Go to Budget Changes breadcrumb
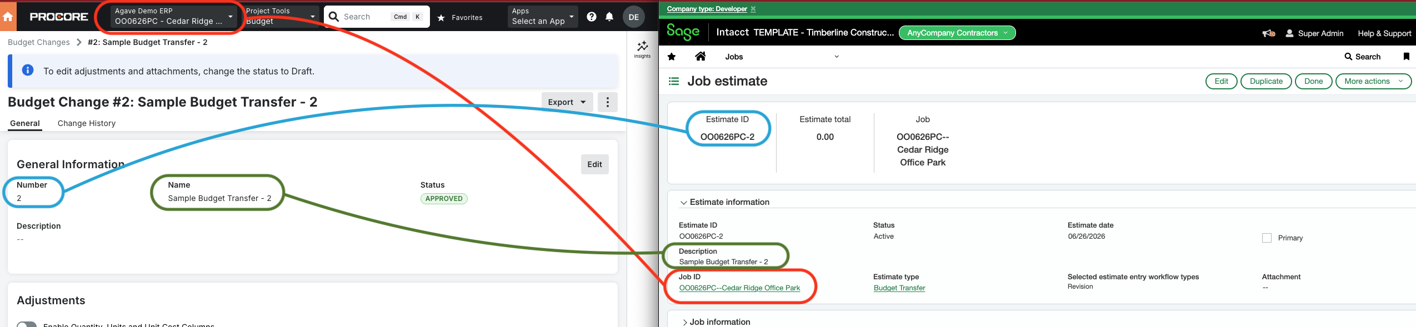1416x327 pixels. pyautogui.click(x=39, y=42)
